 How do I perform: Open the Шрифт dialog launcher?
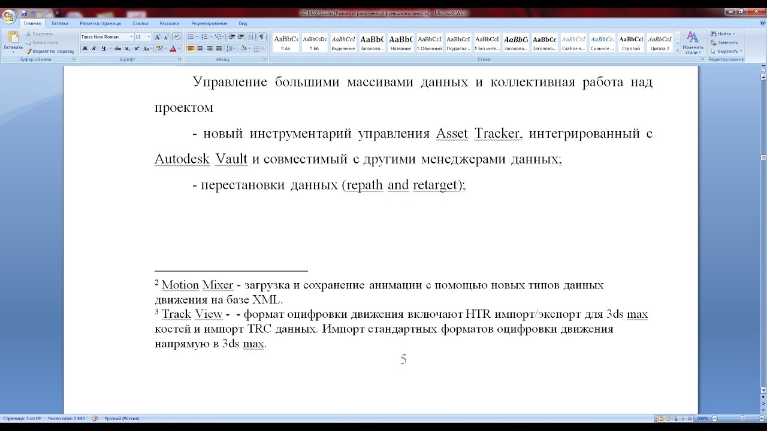180,59
